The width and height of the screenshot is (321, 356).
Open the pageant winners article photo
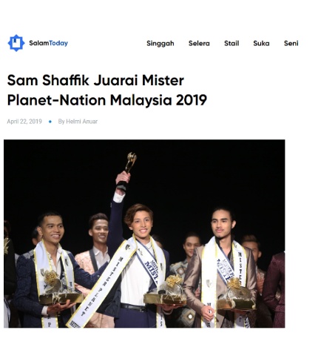144,234
